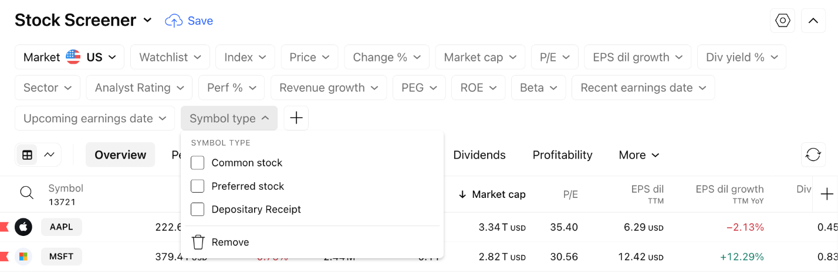Image resolution: width=838 pixels, height=274 pixels.
Task: Switch to chart view icon
Action: (49, 155)
